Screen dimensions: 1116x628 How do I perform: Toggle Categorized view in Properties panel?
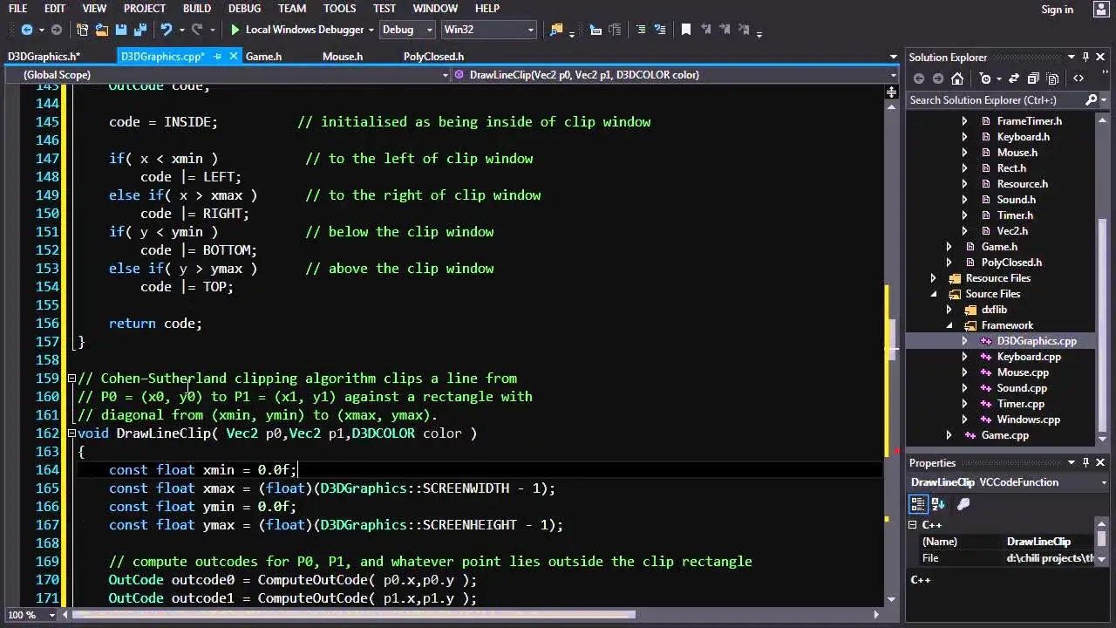(x=918, y=504)
